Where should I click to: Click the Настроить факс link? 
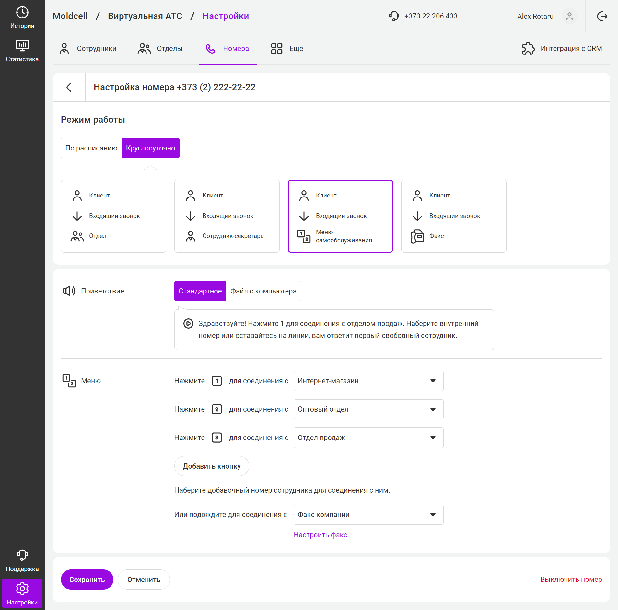click(320, 535)
